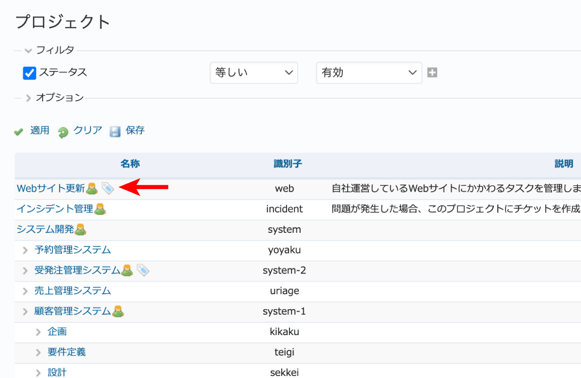Expand the 売上管理システム row chevron
Screen dimensions: 581x378
point(25,291)
